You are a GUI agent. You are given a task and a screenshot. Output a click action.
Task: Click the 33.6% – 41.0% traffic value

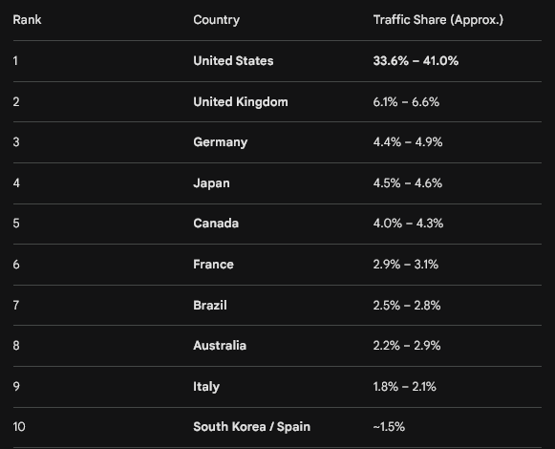(x=416, y=61)
